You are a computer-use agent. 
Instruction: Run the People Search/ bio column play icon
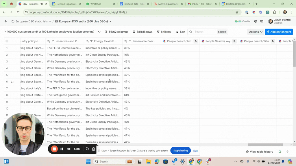[196, 41]
